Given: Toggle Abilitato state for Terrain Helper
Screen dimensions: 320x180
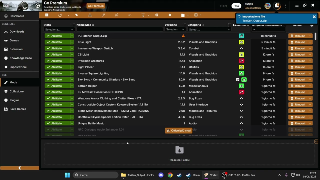Looking at the screenshot, I should tap(57, 86).
